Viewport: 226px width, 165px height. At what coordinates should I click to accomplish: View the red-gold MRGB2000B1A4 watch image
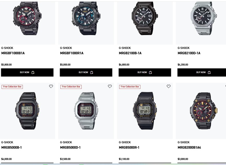[x=203, y=111]
